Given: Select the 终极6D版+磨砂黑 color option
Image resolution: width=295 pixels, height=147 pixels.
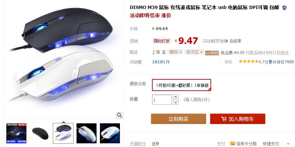Looking at the screenshot, I should point(181,85).
